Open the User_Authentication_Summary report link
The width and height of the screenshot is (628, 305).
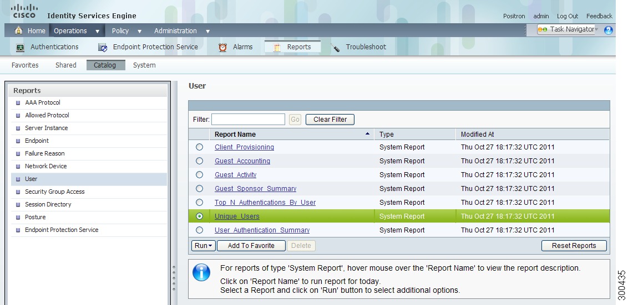coord(262,230)
